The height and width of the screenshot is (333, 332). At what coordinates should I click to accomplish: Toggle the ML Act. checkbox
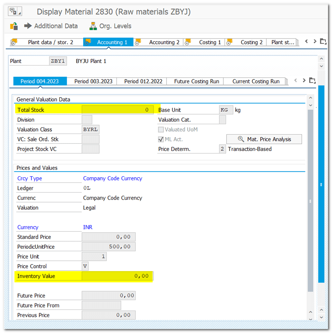[161, 139]
